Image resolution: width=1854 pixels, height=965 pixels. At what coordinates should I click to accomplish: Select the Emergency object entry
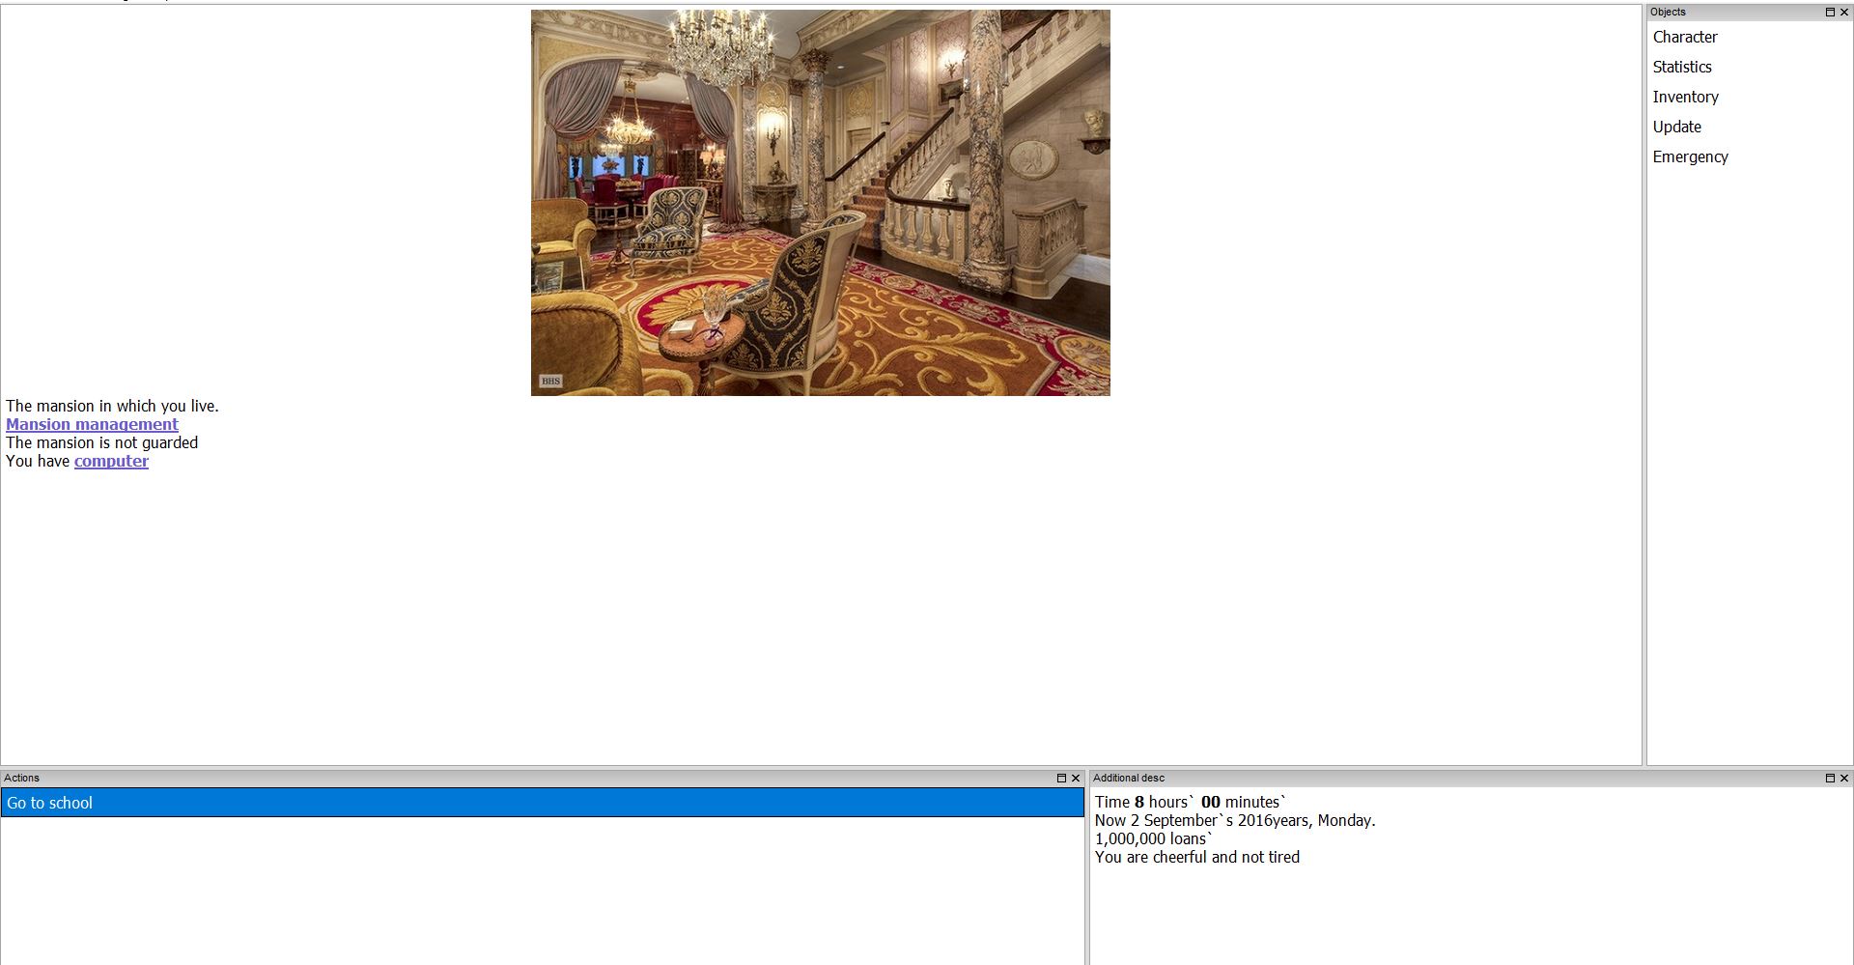pos(1690,156)
